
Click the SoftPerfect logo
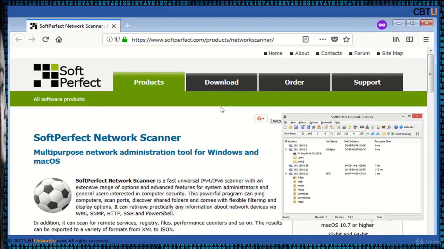click(x=67, y=75)
